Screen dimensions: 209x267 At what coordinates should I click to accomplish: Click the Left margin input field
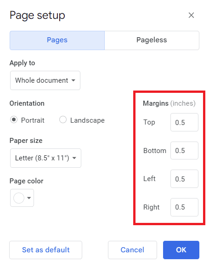[184, 179]
